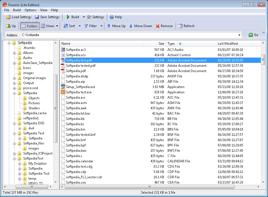The height and width of the screenshot is (197, 268).
Task: Select the highlighted Softpedia test.pdf row
Action: click(x=161, y=60)
